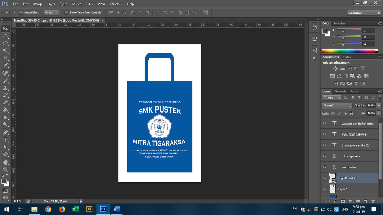Hide the Telp. (021) 29867084 layer
Image resolution: width=383 pixels, height=215 pixels.
point(325,134)
